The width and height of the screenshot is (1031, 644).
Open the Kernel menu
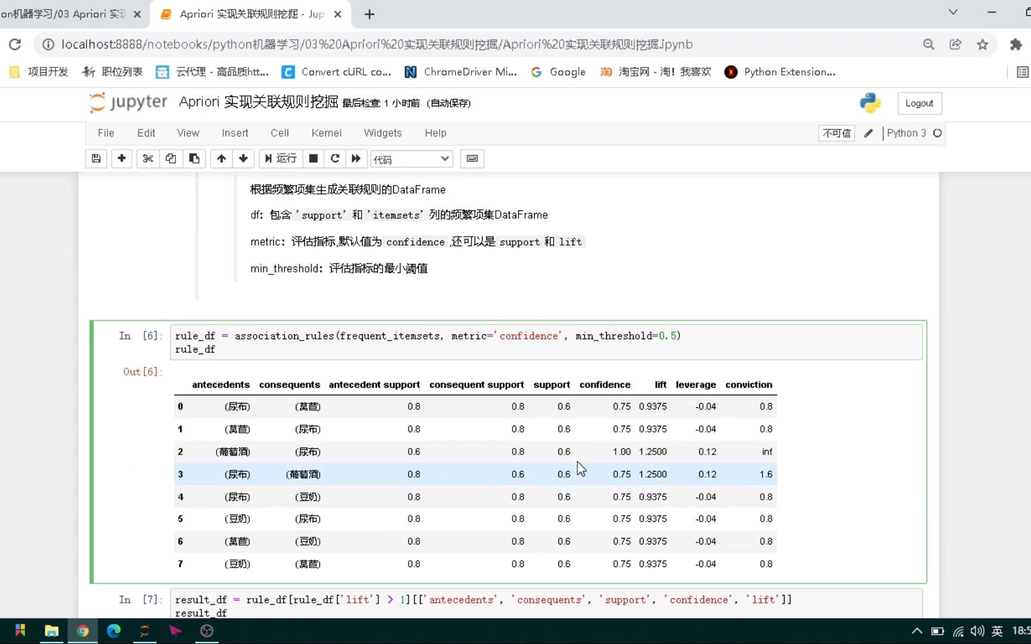[326, 133]
